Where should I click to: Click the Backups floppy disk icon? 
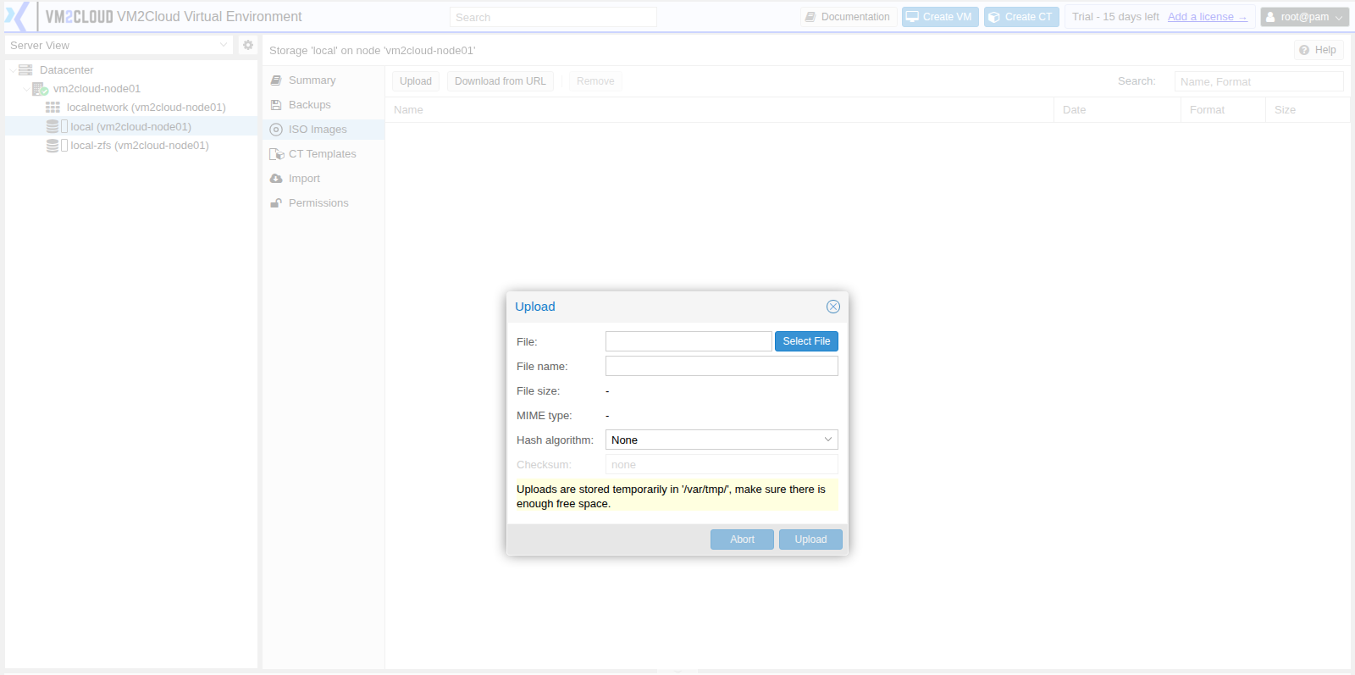276,105
